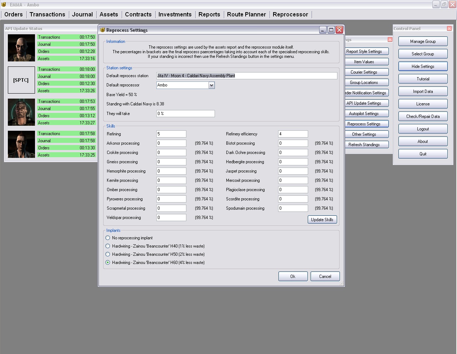Expand the Default reprocessor dropdown
457x354 pixels.
[211, 85]
